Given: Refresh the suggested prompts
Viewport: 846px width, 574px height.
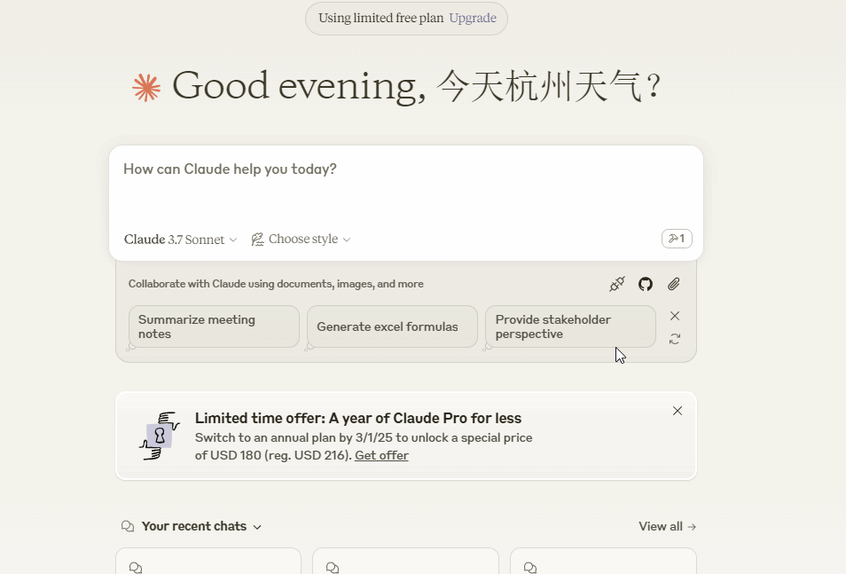Looking at the screenshot, I should (675, 339).
